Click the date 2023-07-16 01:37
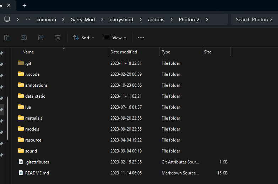 coord(126,107)
